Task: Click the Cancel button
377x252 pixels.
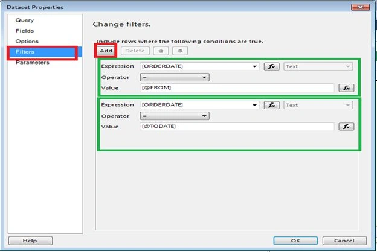Action: [344, 241]
